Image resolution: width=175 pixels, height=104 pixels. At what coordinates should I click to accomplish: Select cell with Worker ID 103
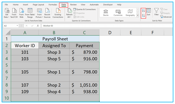pos(25,59)
